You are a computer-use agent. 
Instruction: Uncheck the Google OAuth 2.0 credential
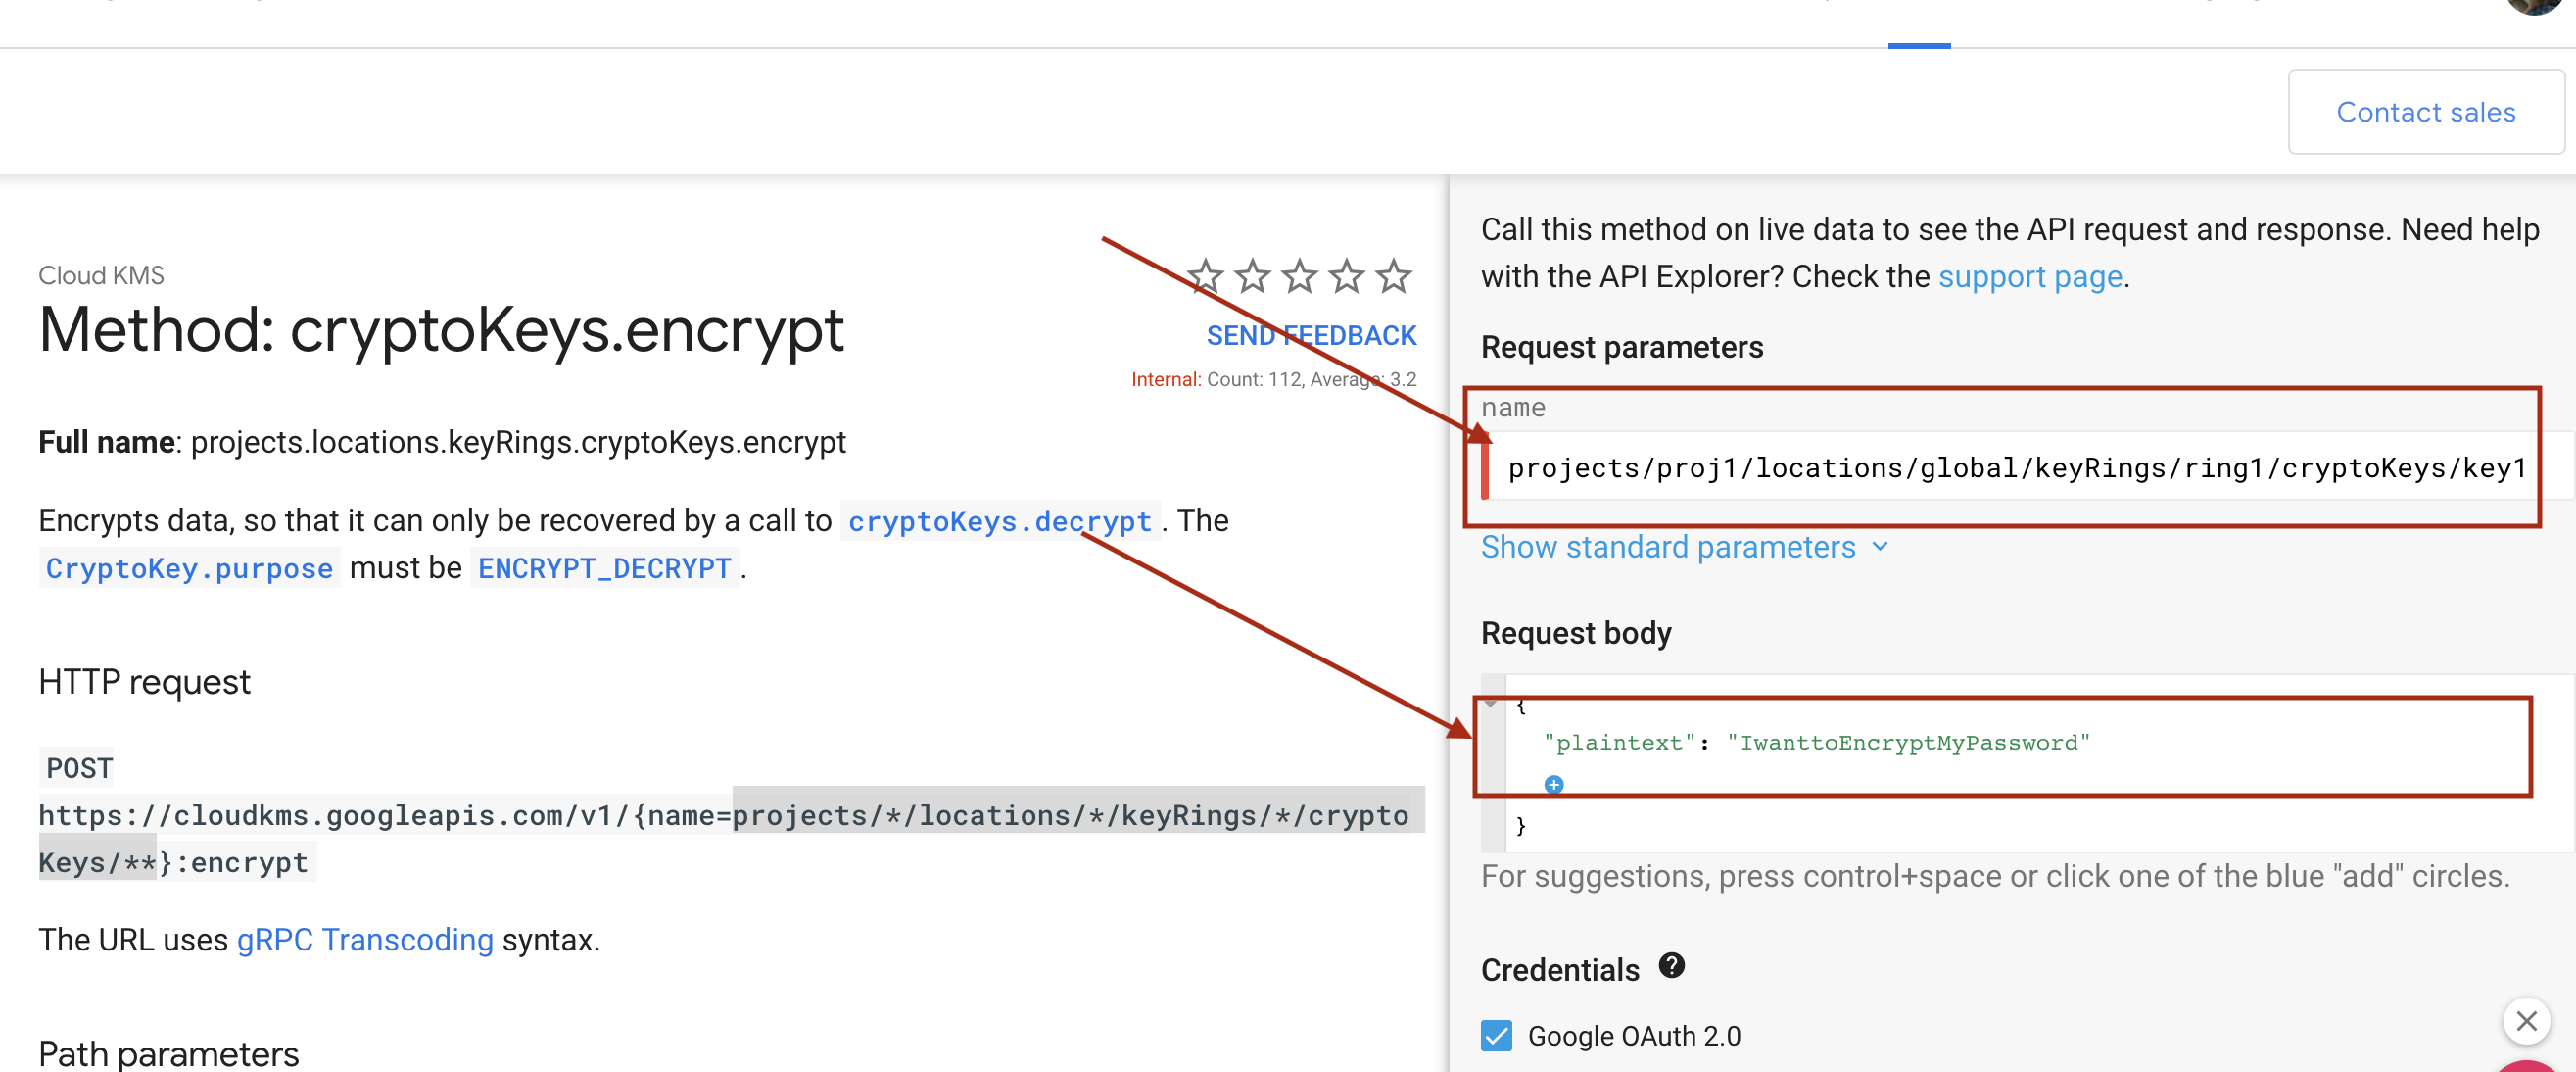1495,1036
